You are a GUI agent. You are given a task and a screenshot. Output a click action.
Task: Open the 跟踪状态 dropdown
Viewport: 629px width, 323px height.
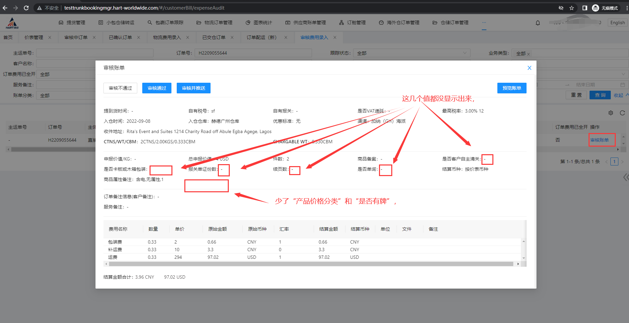411,53
